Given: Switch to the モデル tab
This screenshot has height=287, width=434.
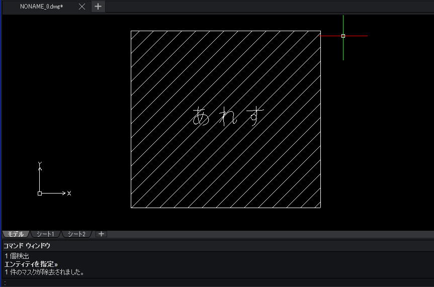Looking at the screenshot, I should pos(16,234).
